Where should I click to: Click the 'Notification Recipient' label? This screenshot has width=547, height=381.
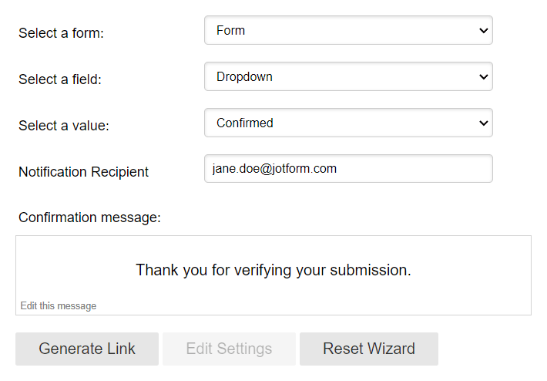pyautogui.click(x=83, y=171)
